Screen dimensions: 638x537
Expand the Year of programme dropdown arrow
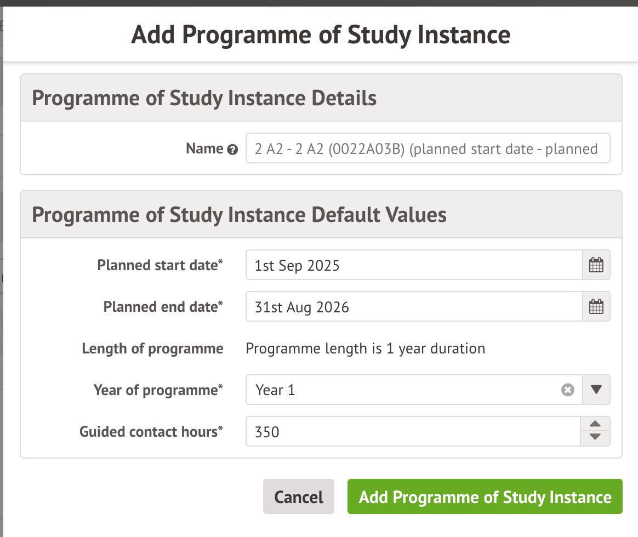(x=596, y=390)
